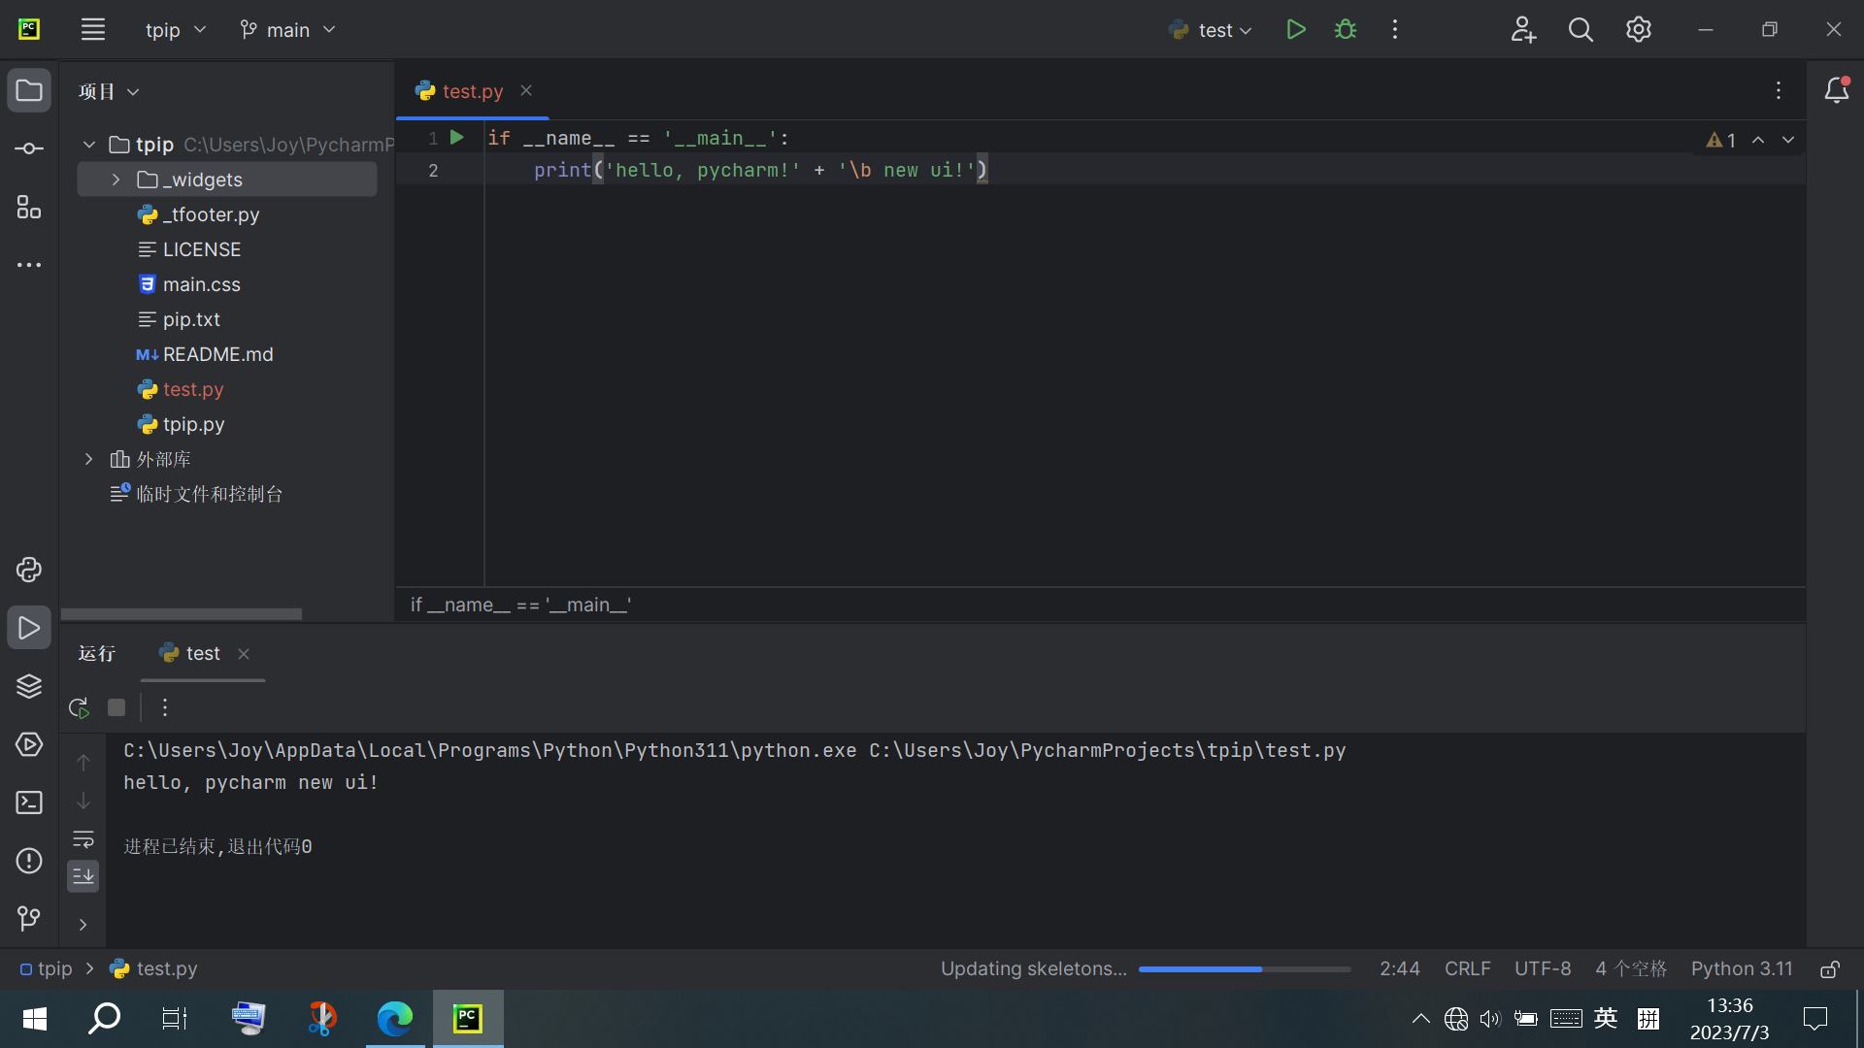Start debugging with the bug icon
Image resolution: width=1864 pixels, height=1048 pixels.
click(x=1346, y=29)
